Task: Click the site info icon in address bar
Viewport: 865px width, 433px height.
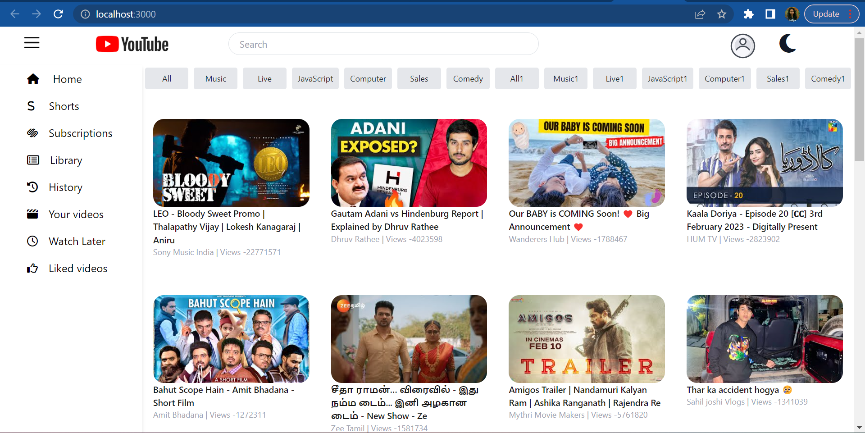Action: (x=85, y=14)
